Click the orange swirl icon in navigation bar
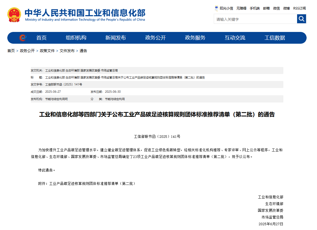Viewport: 317px width, 230px height. (23, 38)
